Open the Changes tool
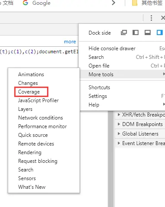This screenshot has height=207, width=165. (x=44, y=83)
